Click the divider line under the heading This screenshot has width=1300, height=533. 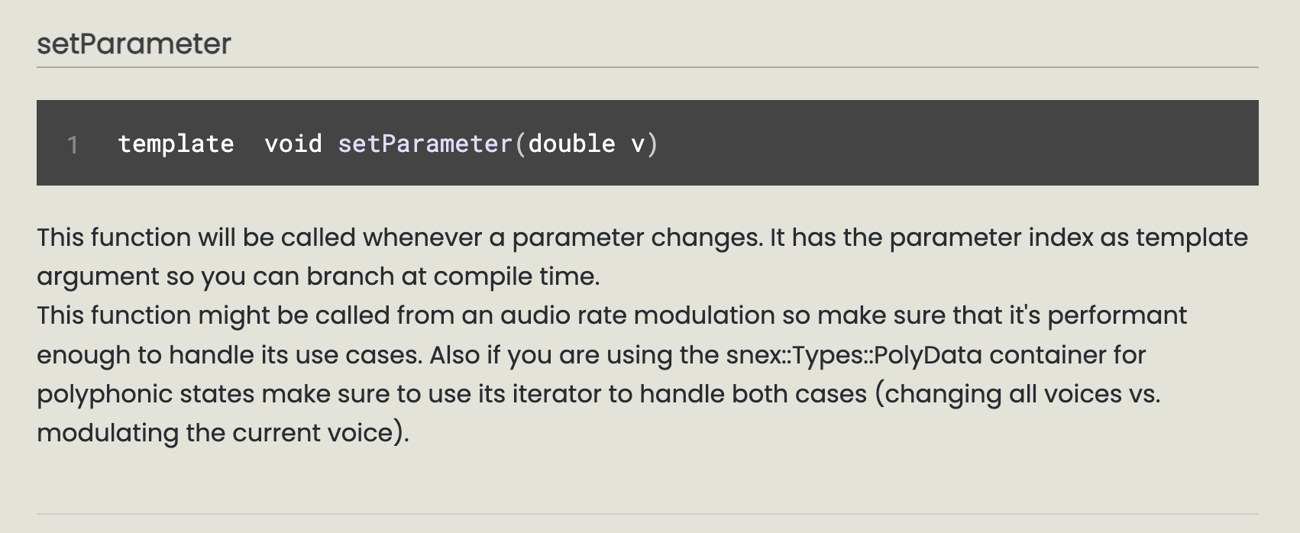pyautogui.click(x=647, y=67)
